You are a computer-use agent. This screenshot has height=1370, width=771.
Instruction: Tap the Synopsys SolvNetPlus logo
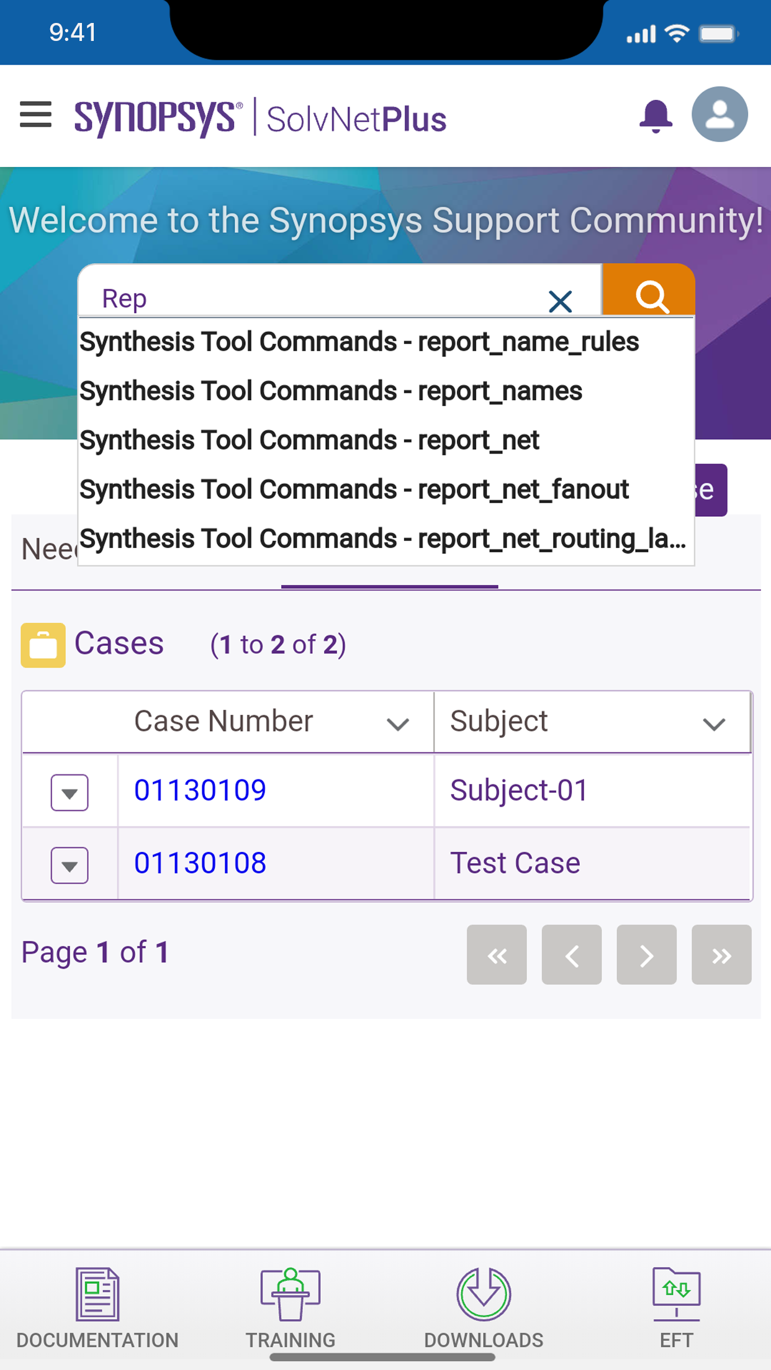260,117
